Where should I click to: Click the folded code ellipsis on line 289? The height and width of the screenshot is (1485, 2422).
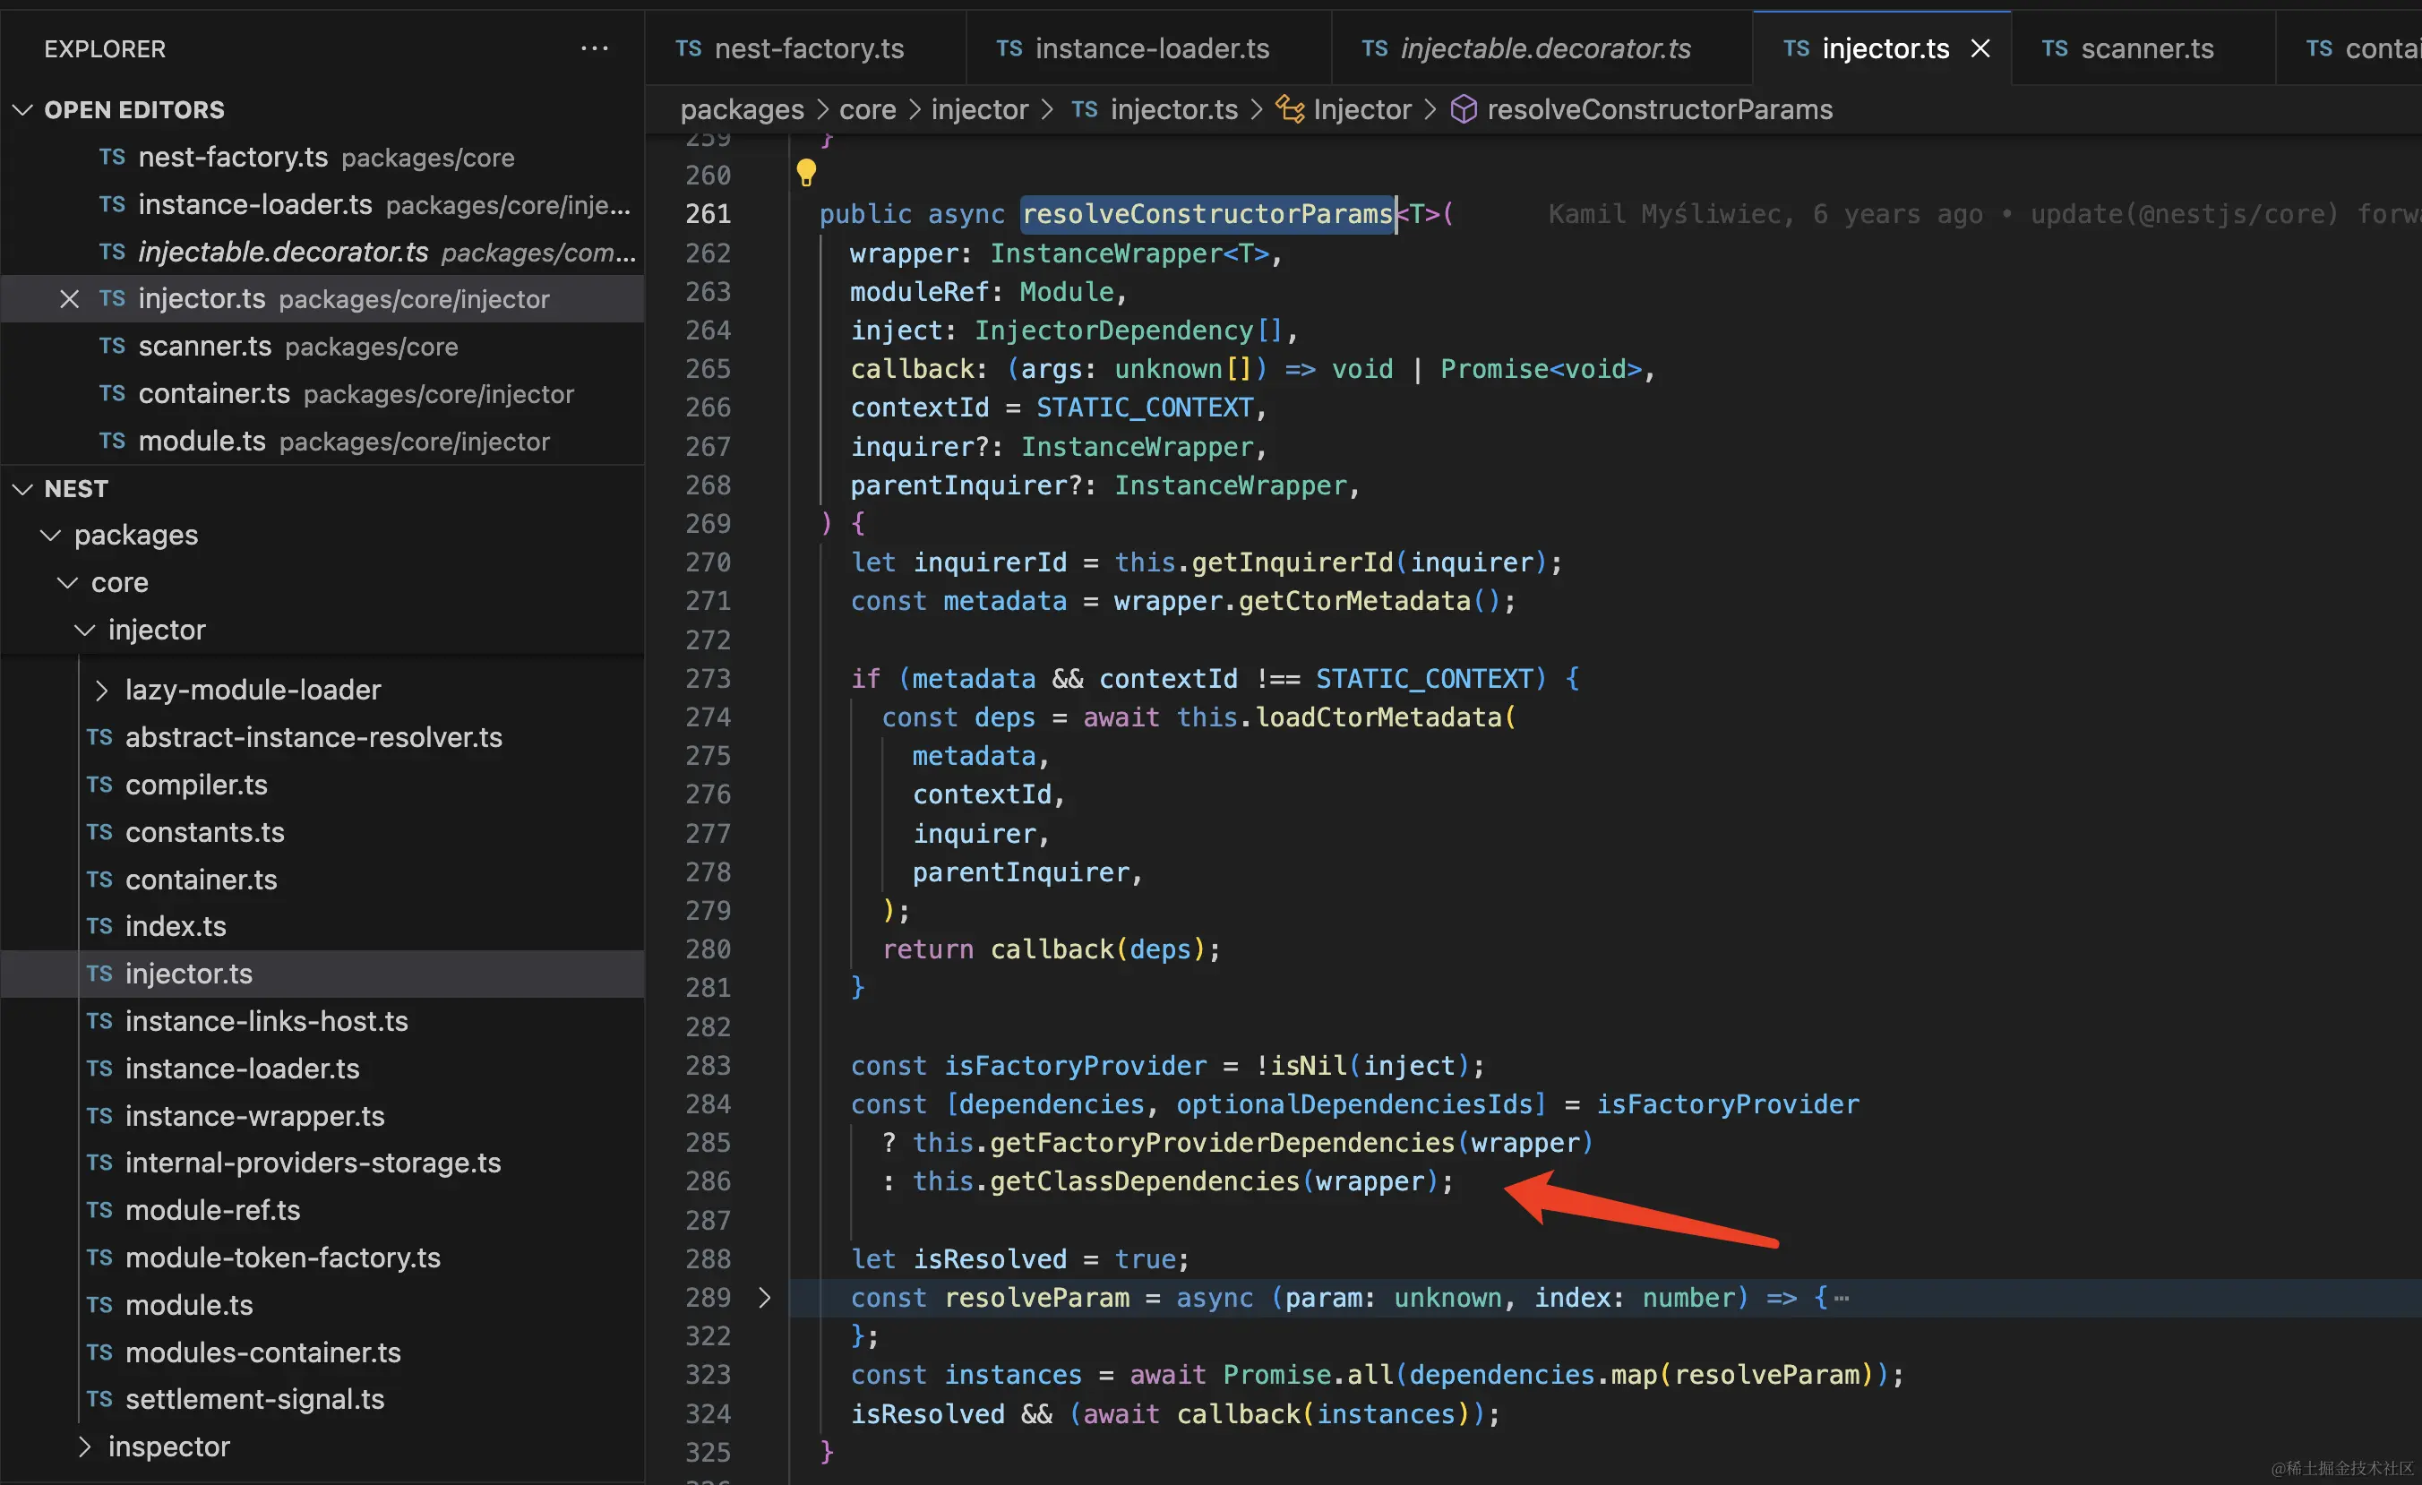click(1842, 1299)
